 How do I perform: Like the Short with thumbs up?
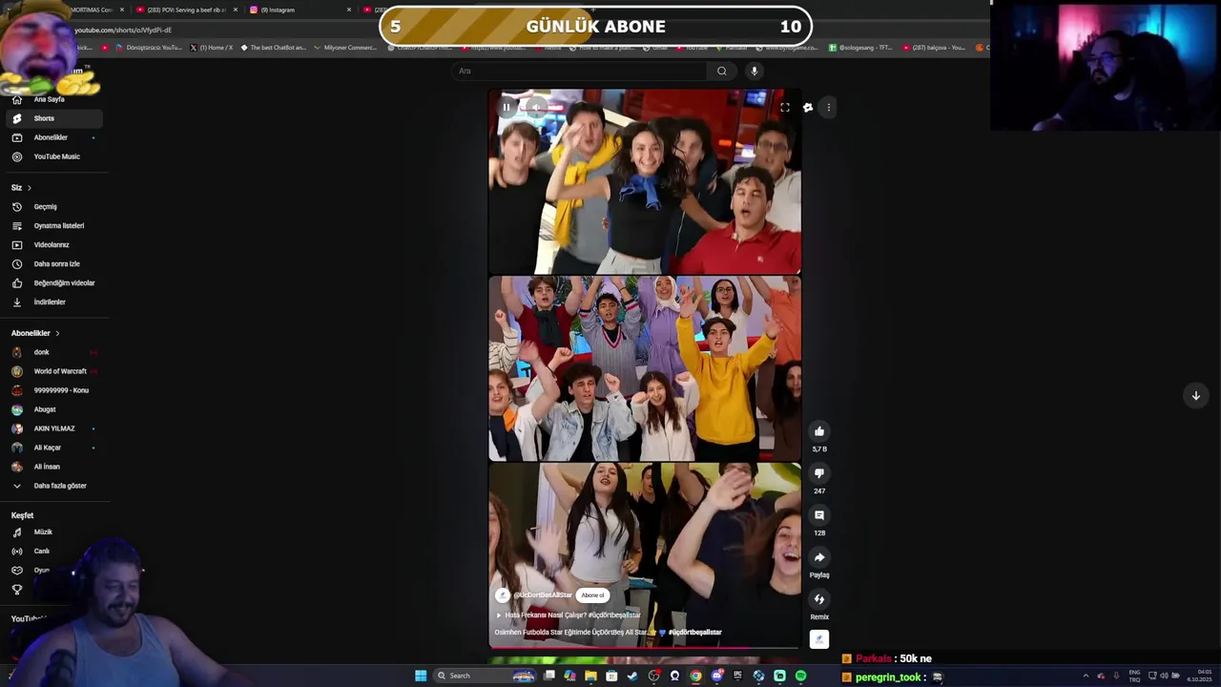tap(819, 431)
